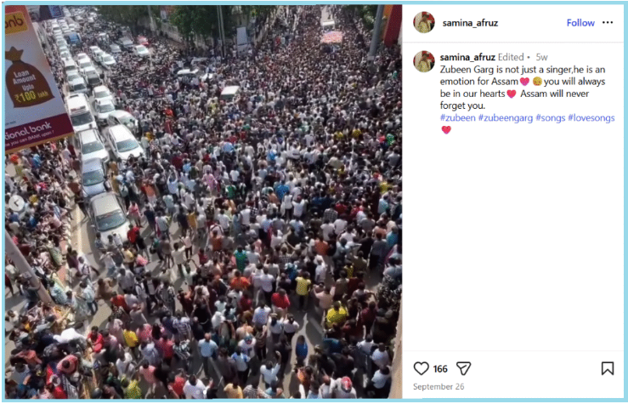The image size is (628, 404).
Task: View the 166 likes list
Action: 440,369
